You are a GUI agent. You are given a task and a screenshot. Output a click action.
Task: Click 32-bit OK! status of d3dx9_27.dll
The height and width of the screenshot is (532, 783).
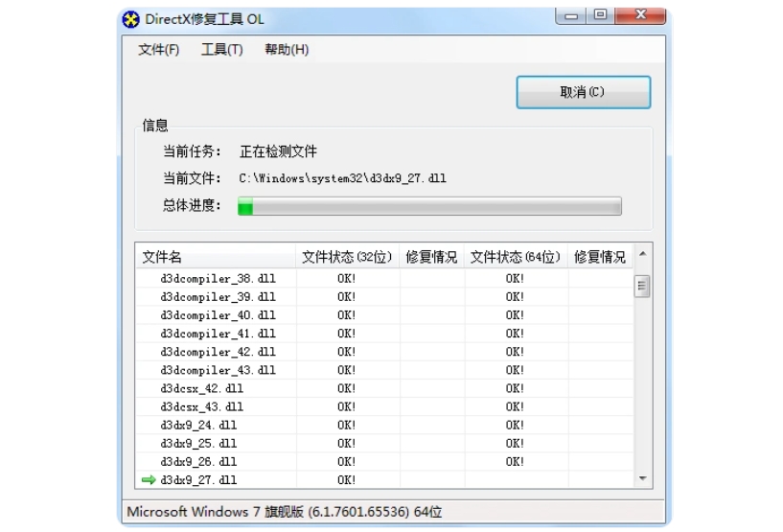click(347, 480)
